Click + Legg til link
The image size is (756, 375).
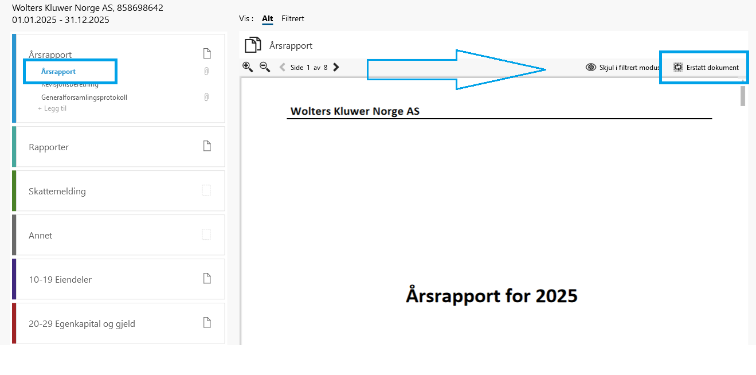point(52,108)
